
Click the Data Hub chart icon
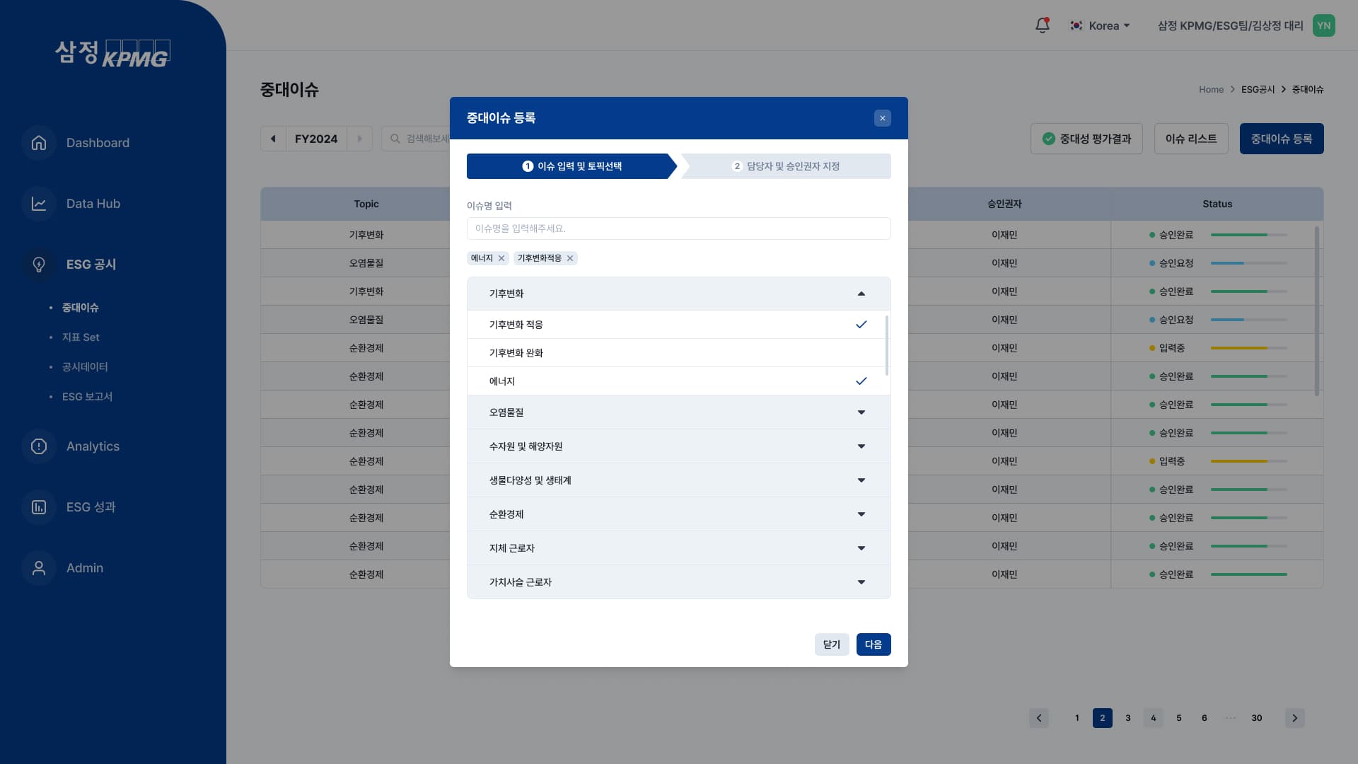(x=39, y=204)
